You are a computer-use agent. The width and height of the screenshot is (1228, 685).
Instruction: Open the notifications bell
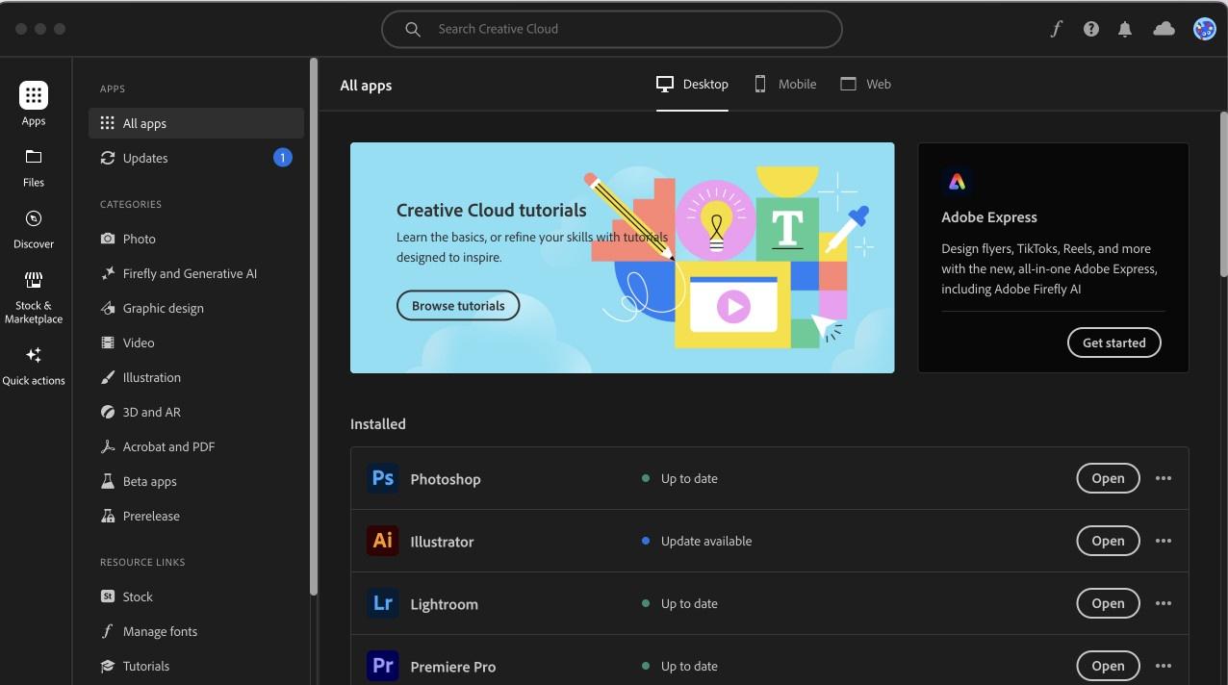1125,29
